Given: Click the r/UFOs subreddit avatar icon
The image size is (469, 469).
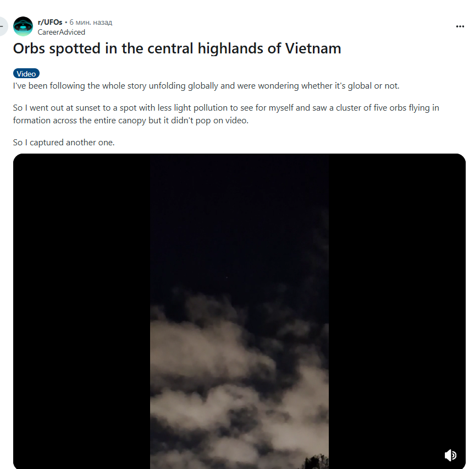Looking at the screenshot, I should pyautogui.click(x=23, y=26).
